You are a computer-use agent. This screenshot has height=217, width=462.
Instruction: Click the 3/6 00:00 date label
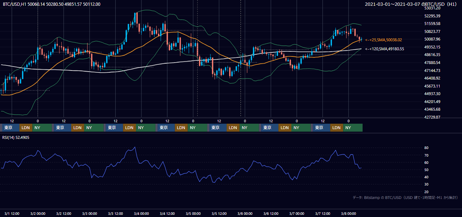[245, 213]
